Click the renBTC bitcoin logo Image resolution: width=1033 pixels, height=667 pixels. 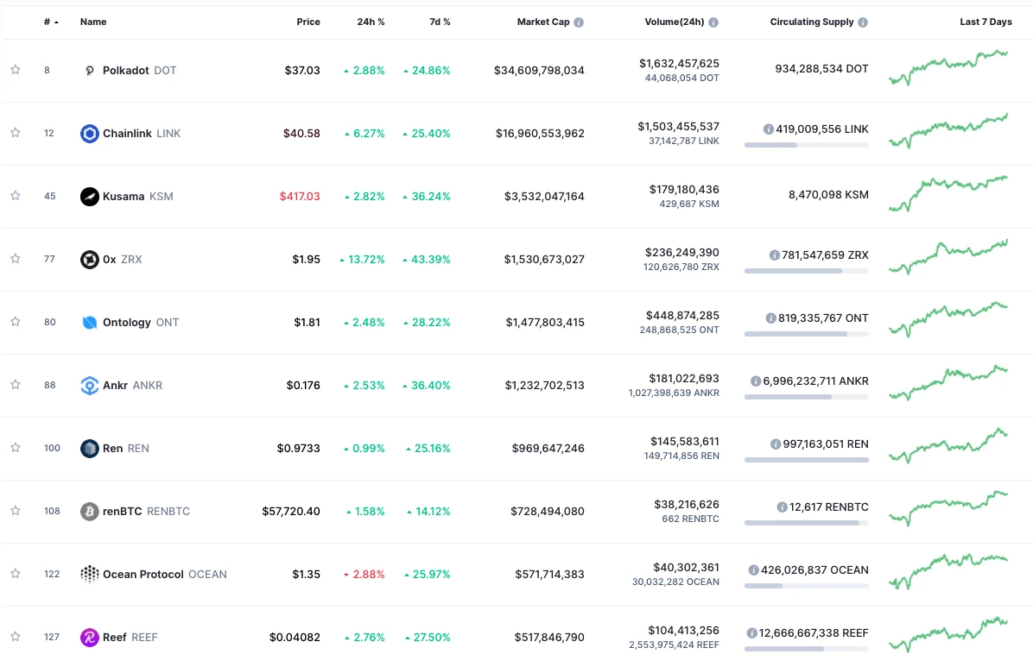pyautogui.click(x=90, y=512)
